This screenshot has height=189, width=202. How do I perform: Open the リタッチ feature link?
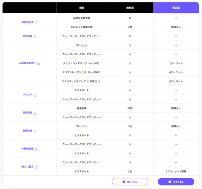(x=27, y=94)
